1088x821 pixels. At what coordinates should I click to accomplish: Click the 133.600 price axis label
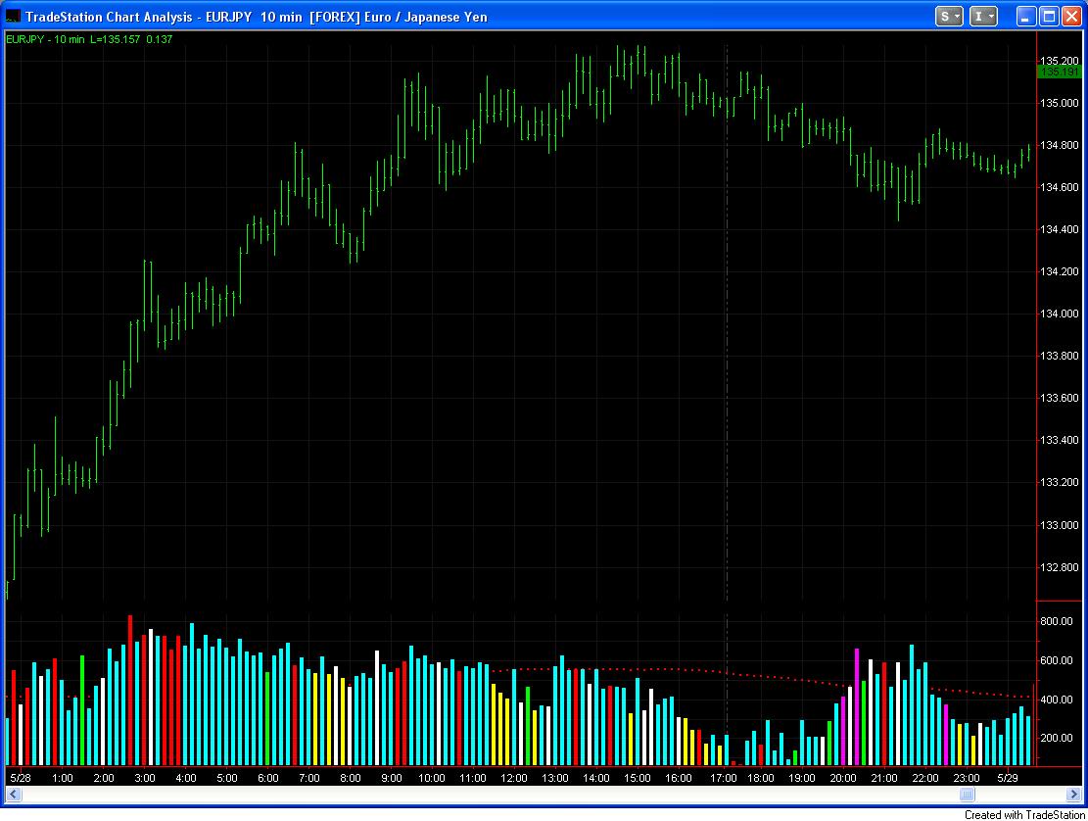click(1059, 398)
